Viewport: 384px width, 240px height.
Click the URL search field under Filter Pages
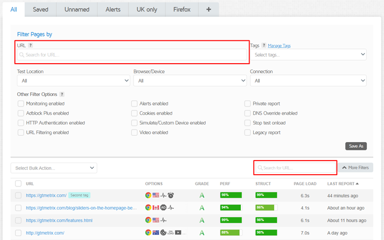[x=132, y=55]
